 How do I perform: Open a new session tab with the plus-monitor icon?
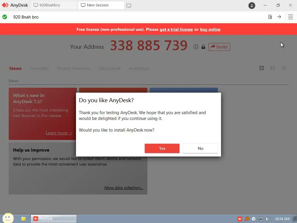point(129,6)
